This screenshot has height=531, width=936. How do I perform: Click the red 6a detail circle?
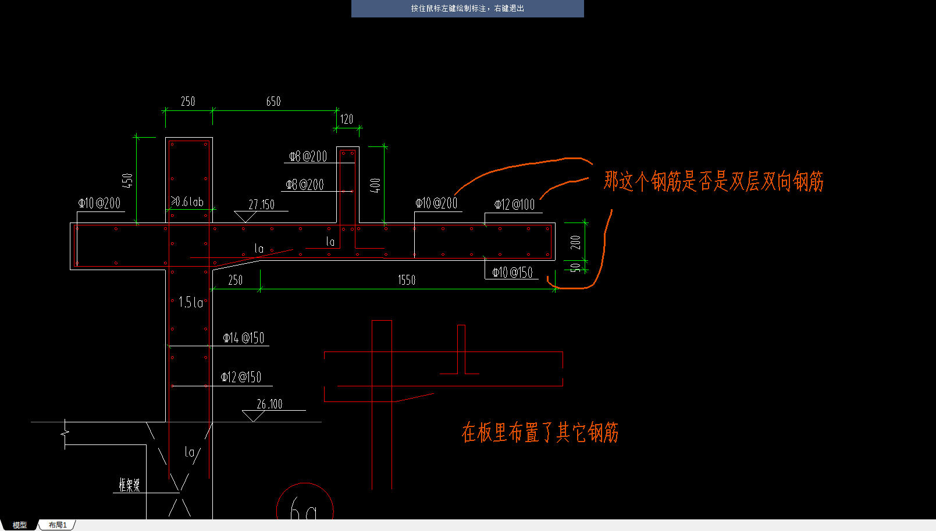tap(305, 501)
